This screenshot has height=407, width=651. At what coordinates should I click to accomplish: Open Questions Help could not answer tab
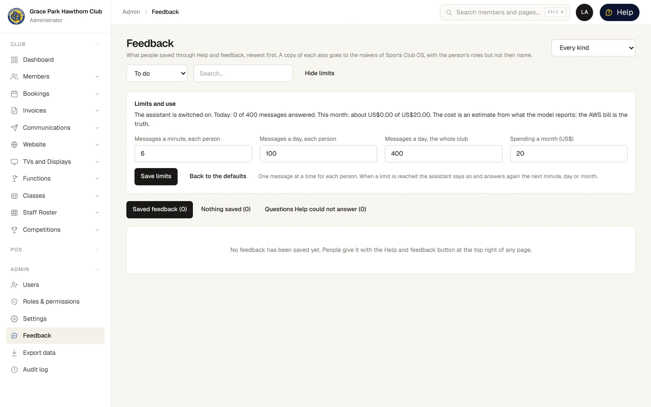[315, 210]
